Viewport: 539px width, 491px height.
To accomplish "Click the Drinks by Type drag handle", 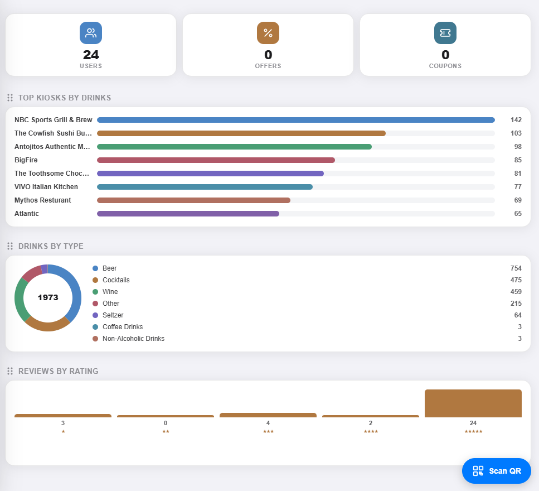I will (10, 246).
